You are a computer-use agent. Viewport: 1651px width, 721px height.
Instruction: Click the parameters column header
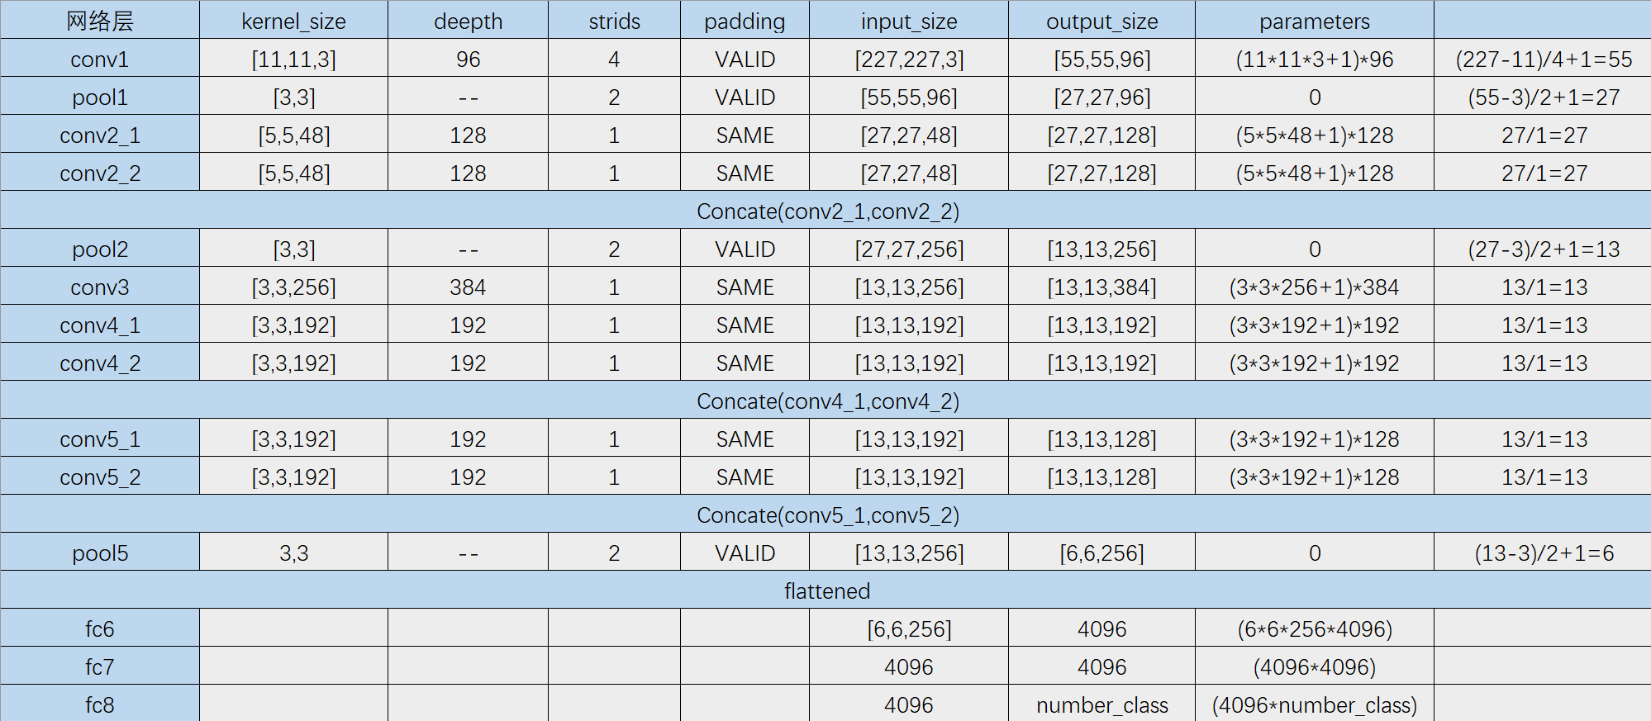(x=1315, y=20)
